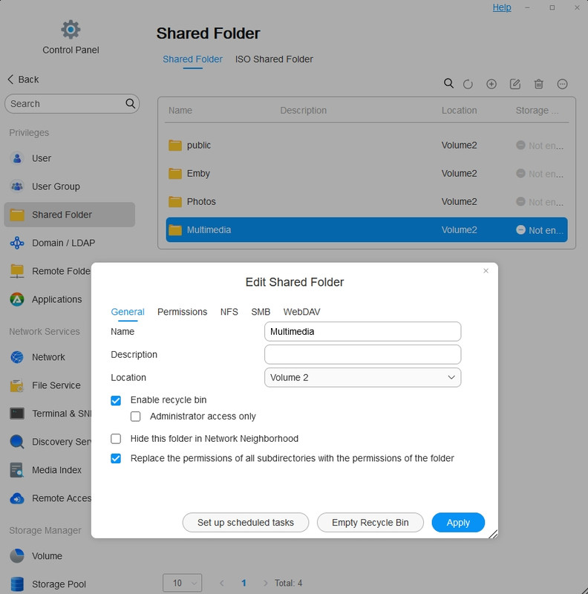Refresh the shared folder list

468,84
